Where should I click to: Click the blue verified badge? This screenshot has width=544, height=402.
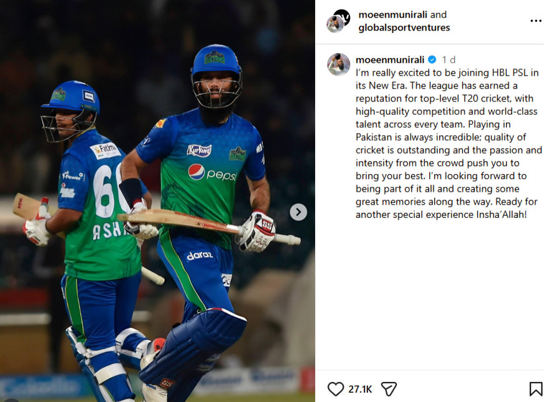[x=432, y=60]
